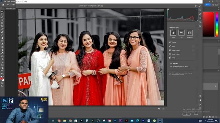This screenshot has width=220, height=123.
Task: Open Camera Raw Healing tool icon
Action: point(200,14)
